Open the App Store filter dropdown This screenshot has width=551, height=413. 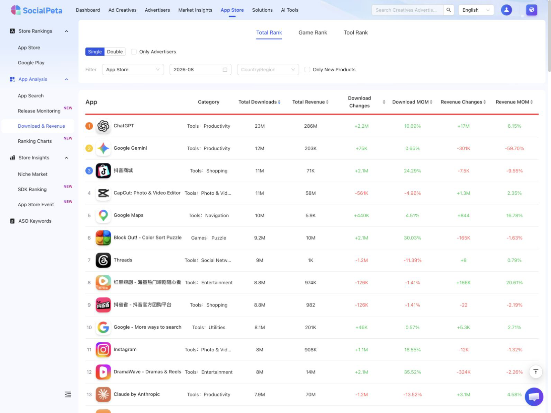(133, 70)
